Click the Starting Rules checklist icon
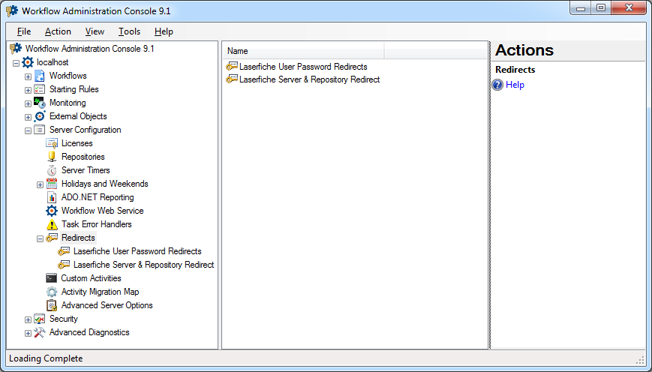 pos(40,89)
